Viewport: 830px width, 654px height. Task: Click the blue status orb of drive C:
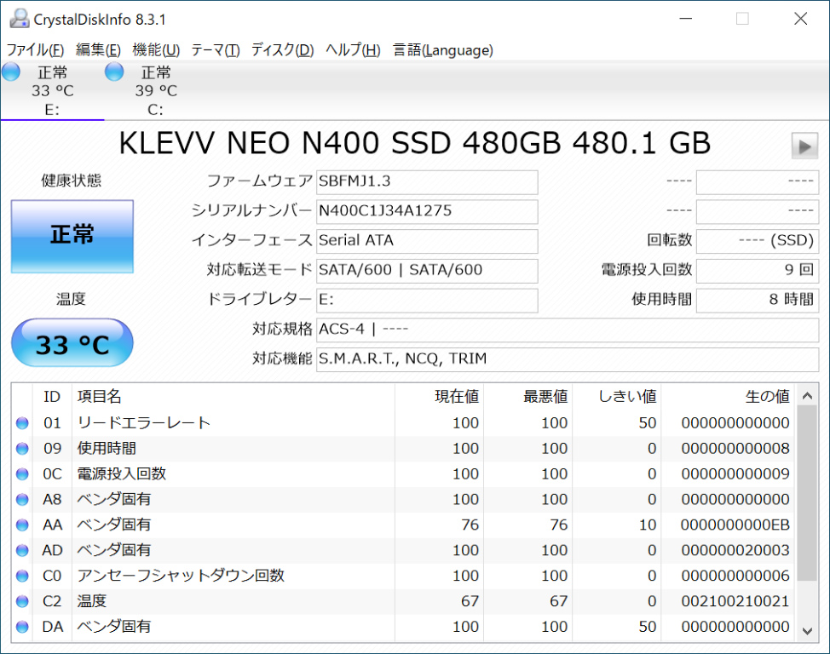114,72
